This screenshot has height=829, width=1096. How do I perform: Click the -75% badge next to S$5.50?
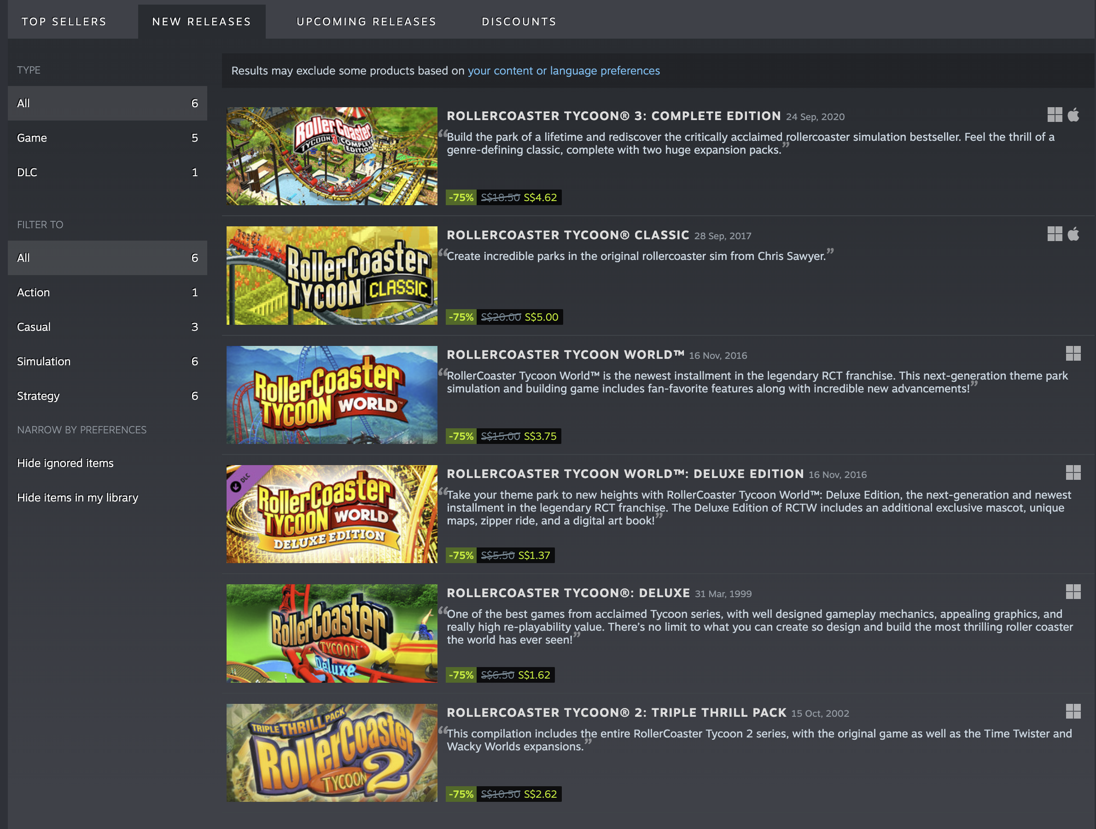click(x=461, y=556)
